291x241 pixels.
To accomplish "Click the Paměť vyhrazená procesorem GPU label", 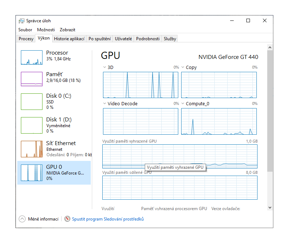I will (x=174, y=209).
